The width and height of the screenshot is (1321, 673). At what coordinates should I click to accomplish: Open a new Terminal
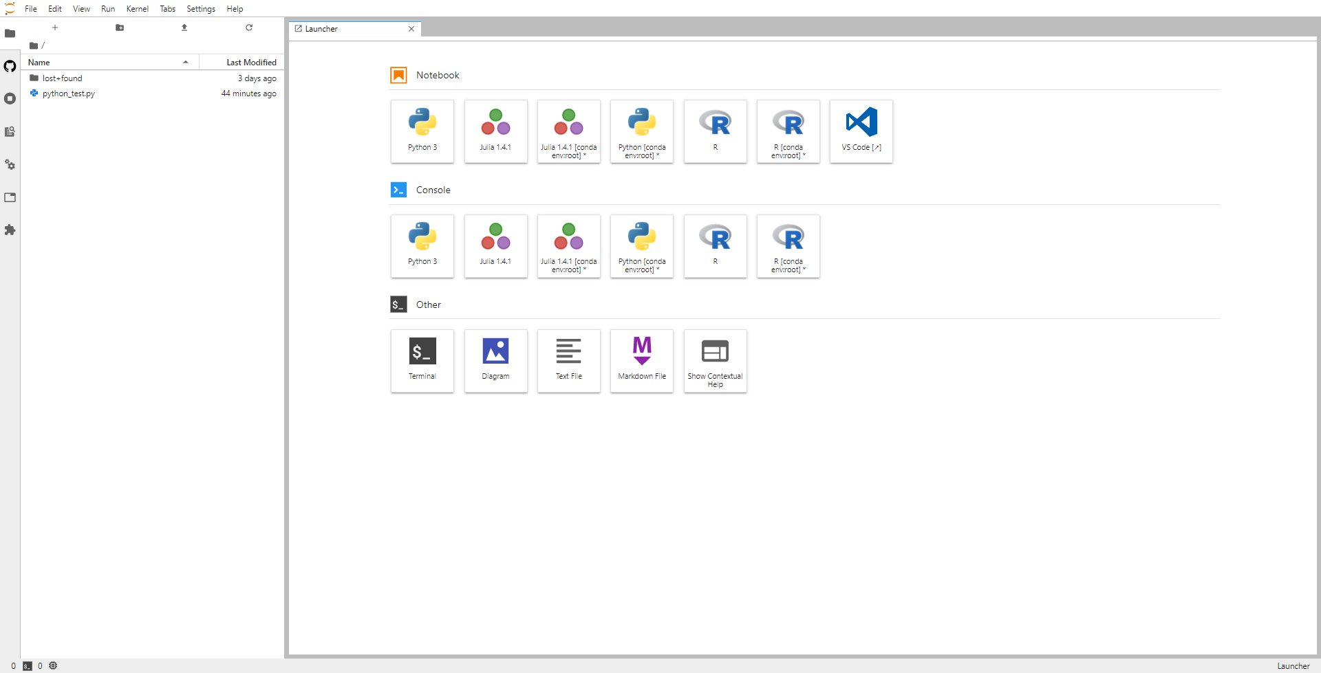tap(422, 361)
